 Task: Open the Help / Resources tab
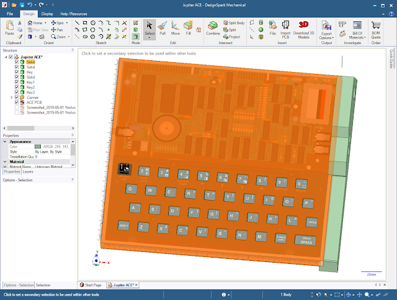tap(74, 14)
